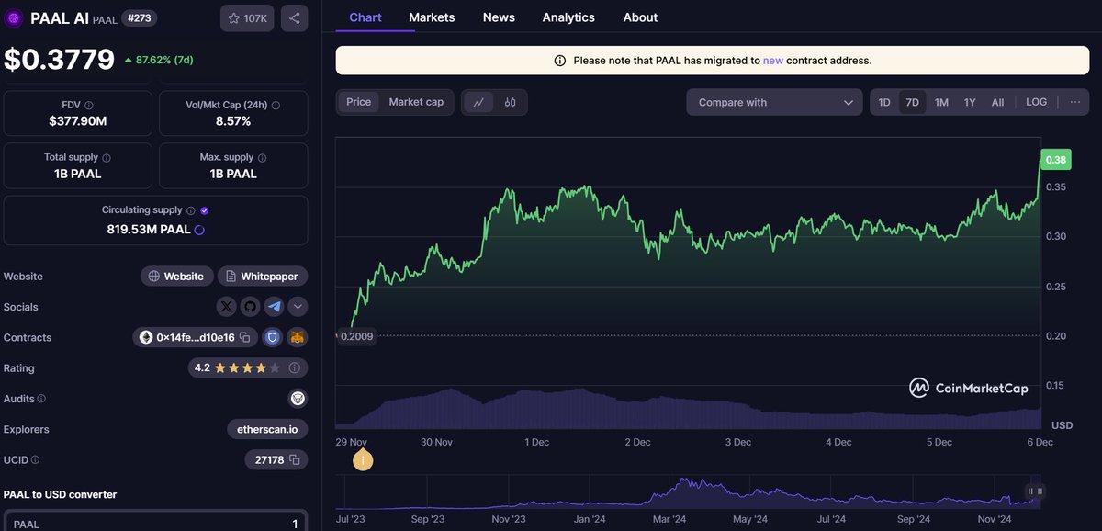Click the shield icon beside contract
This screenshot has width=1102, height=531.
click(x=272, y=338)
